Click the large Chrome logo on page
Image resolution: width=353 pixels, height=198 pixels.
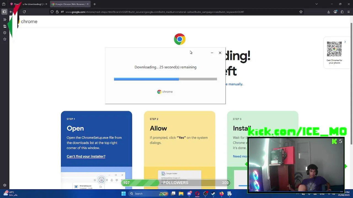[180, 39]
